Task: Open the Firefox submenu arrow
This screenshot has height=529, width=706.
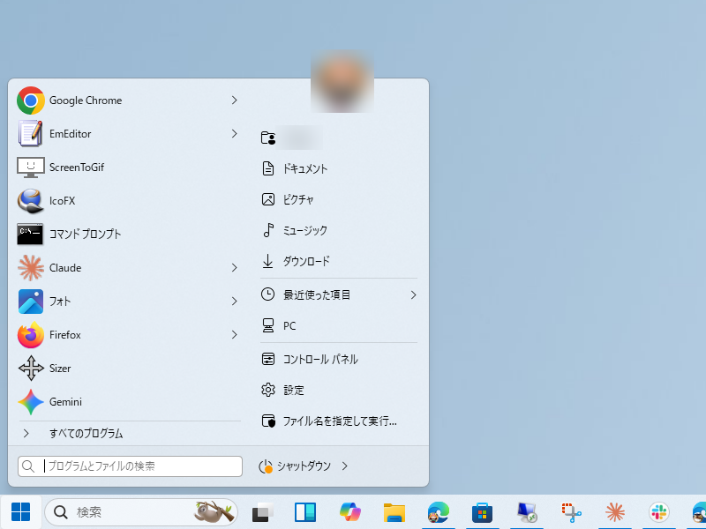Action: coord(234,335)
